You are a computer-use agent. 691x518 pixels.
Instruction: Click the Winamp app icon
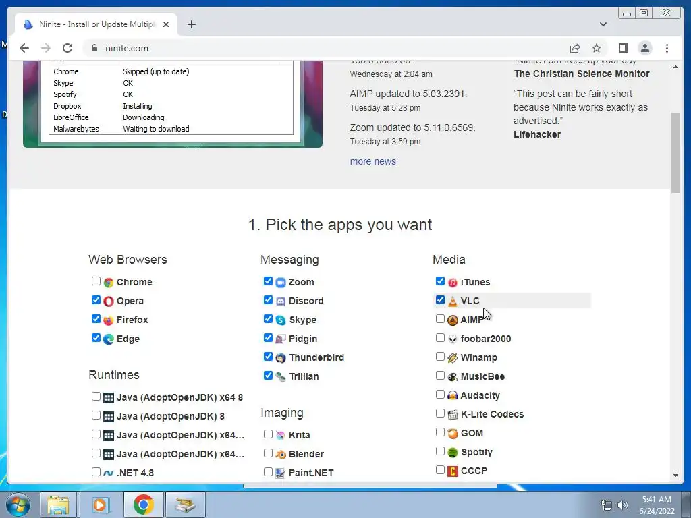453,358
